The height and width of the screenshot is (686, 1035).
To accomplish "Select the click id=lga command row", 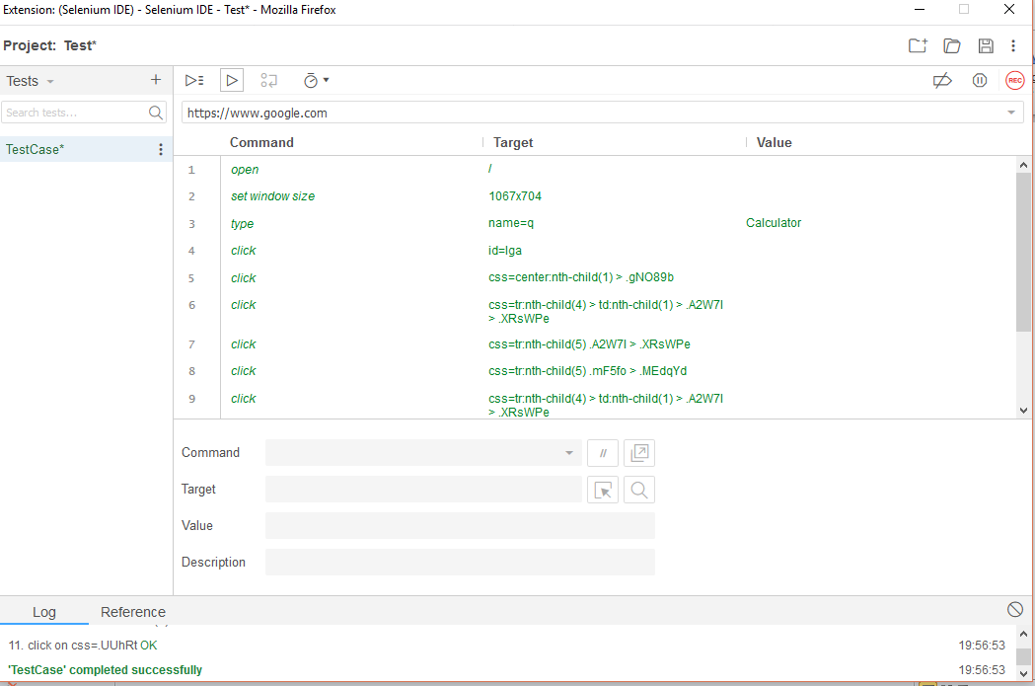I will pyautogui.click(x=597, y=251).
